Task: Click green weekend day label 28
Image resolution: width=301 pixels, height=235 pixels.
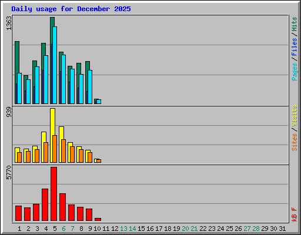Action: (x=256, y=229)
